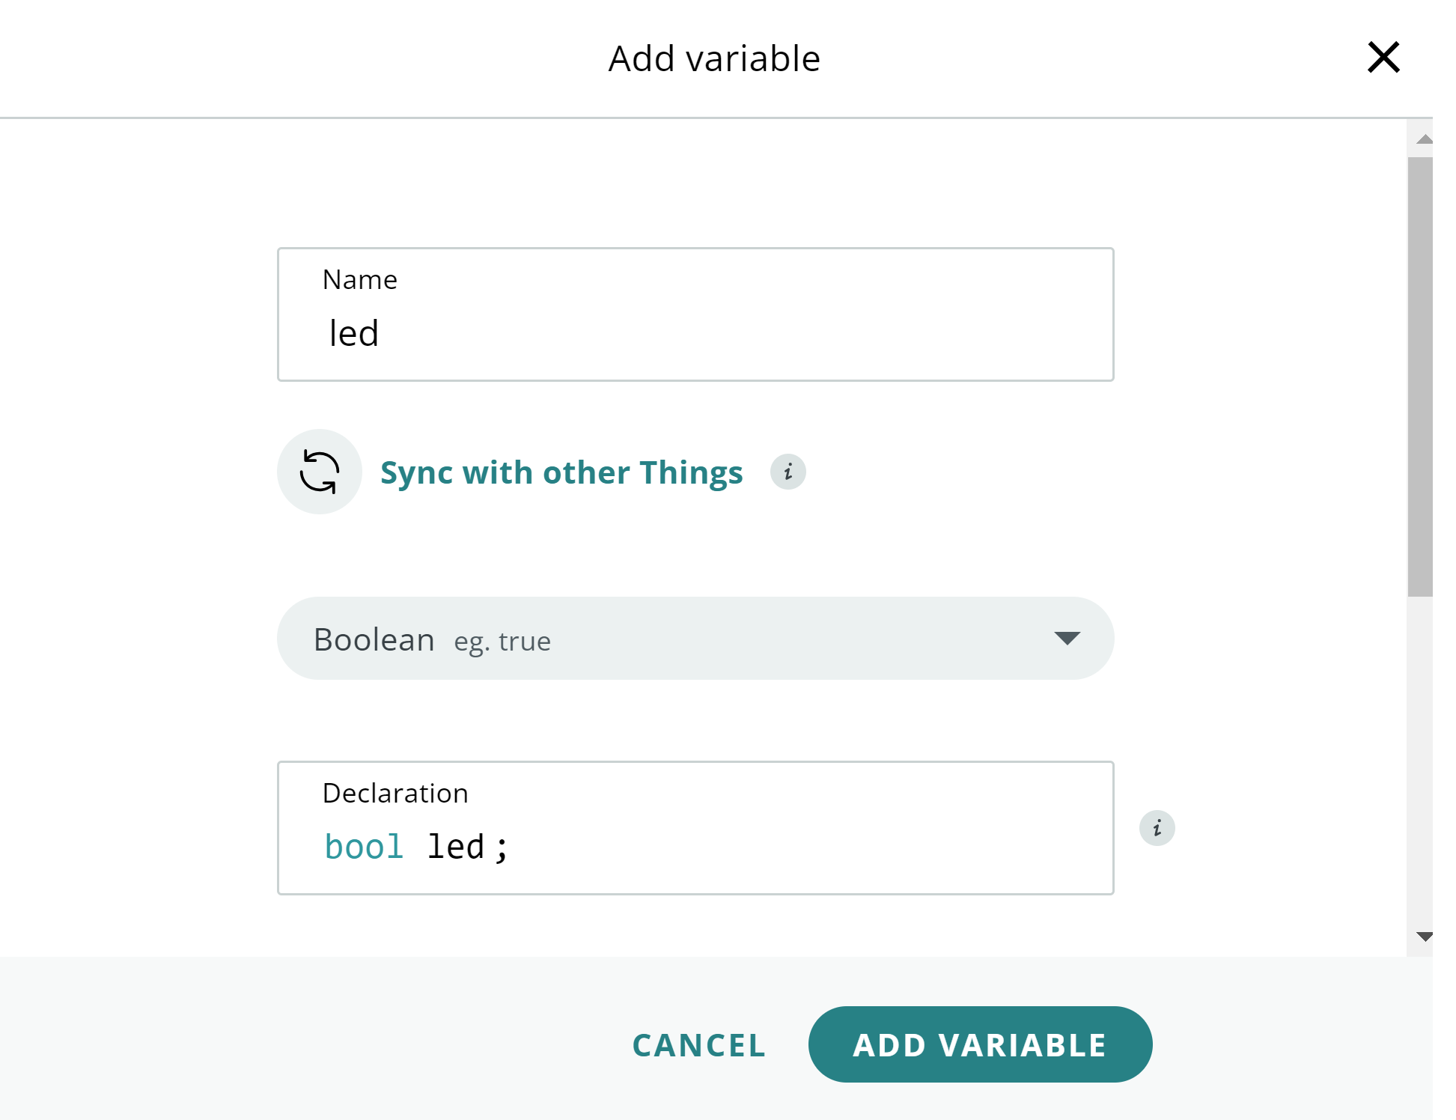This screenshot has width=1456, height=1120.
Task: Confirm with the ADD VARIABLE button
Action: (x=980, y=1044)
